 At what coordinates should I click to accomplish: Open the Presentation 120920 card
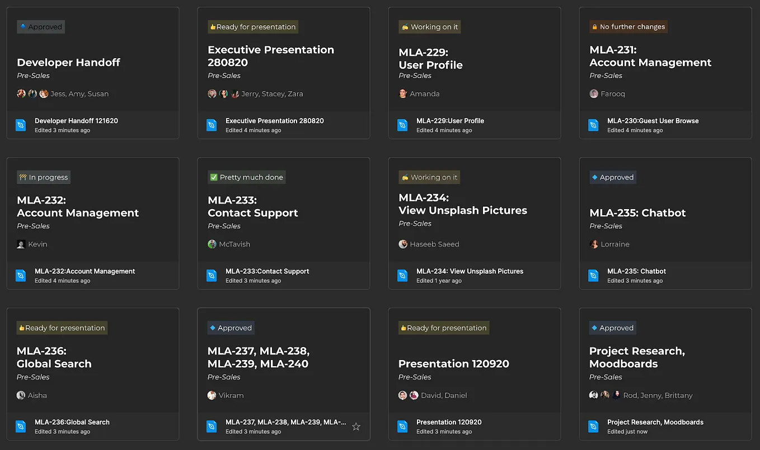453,363
